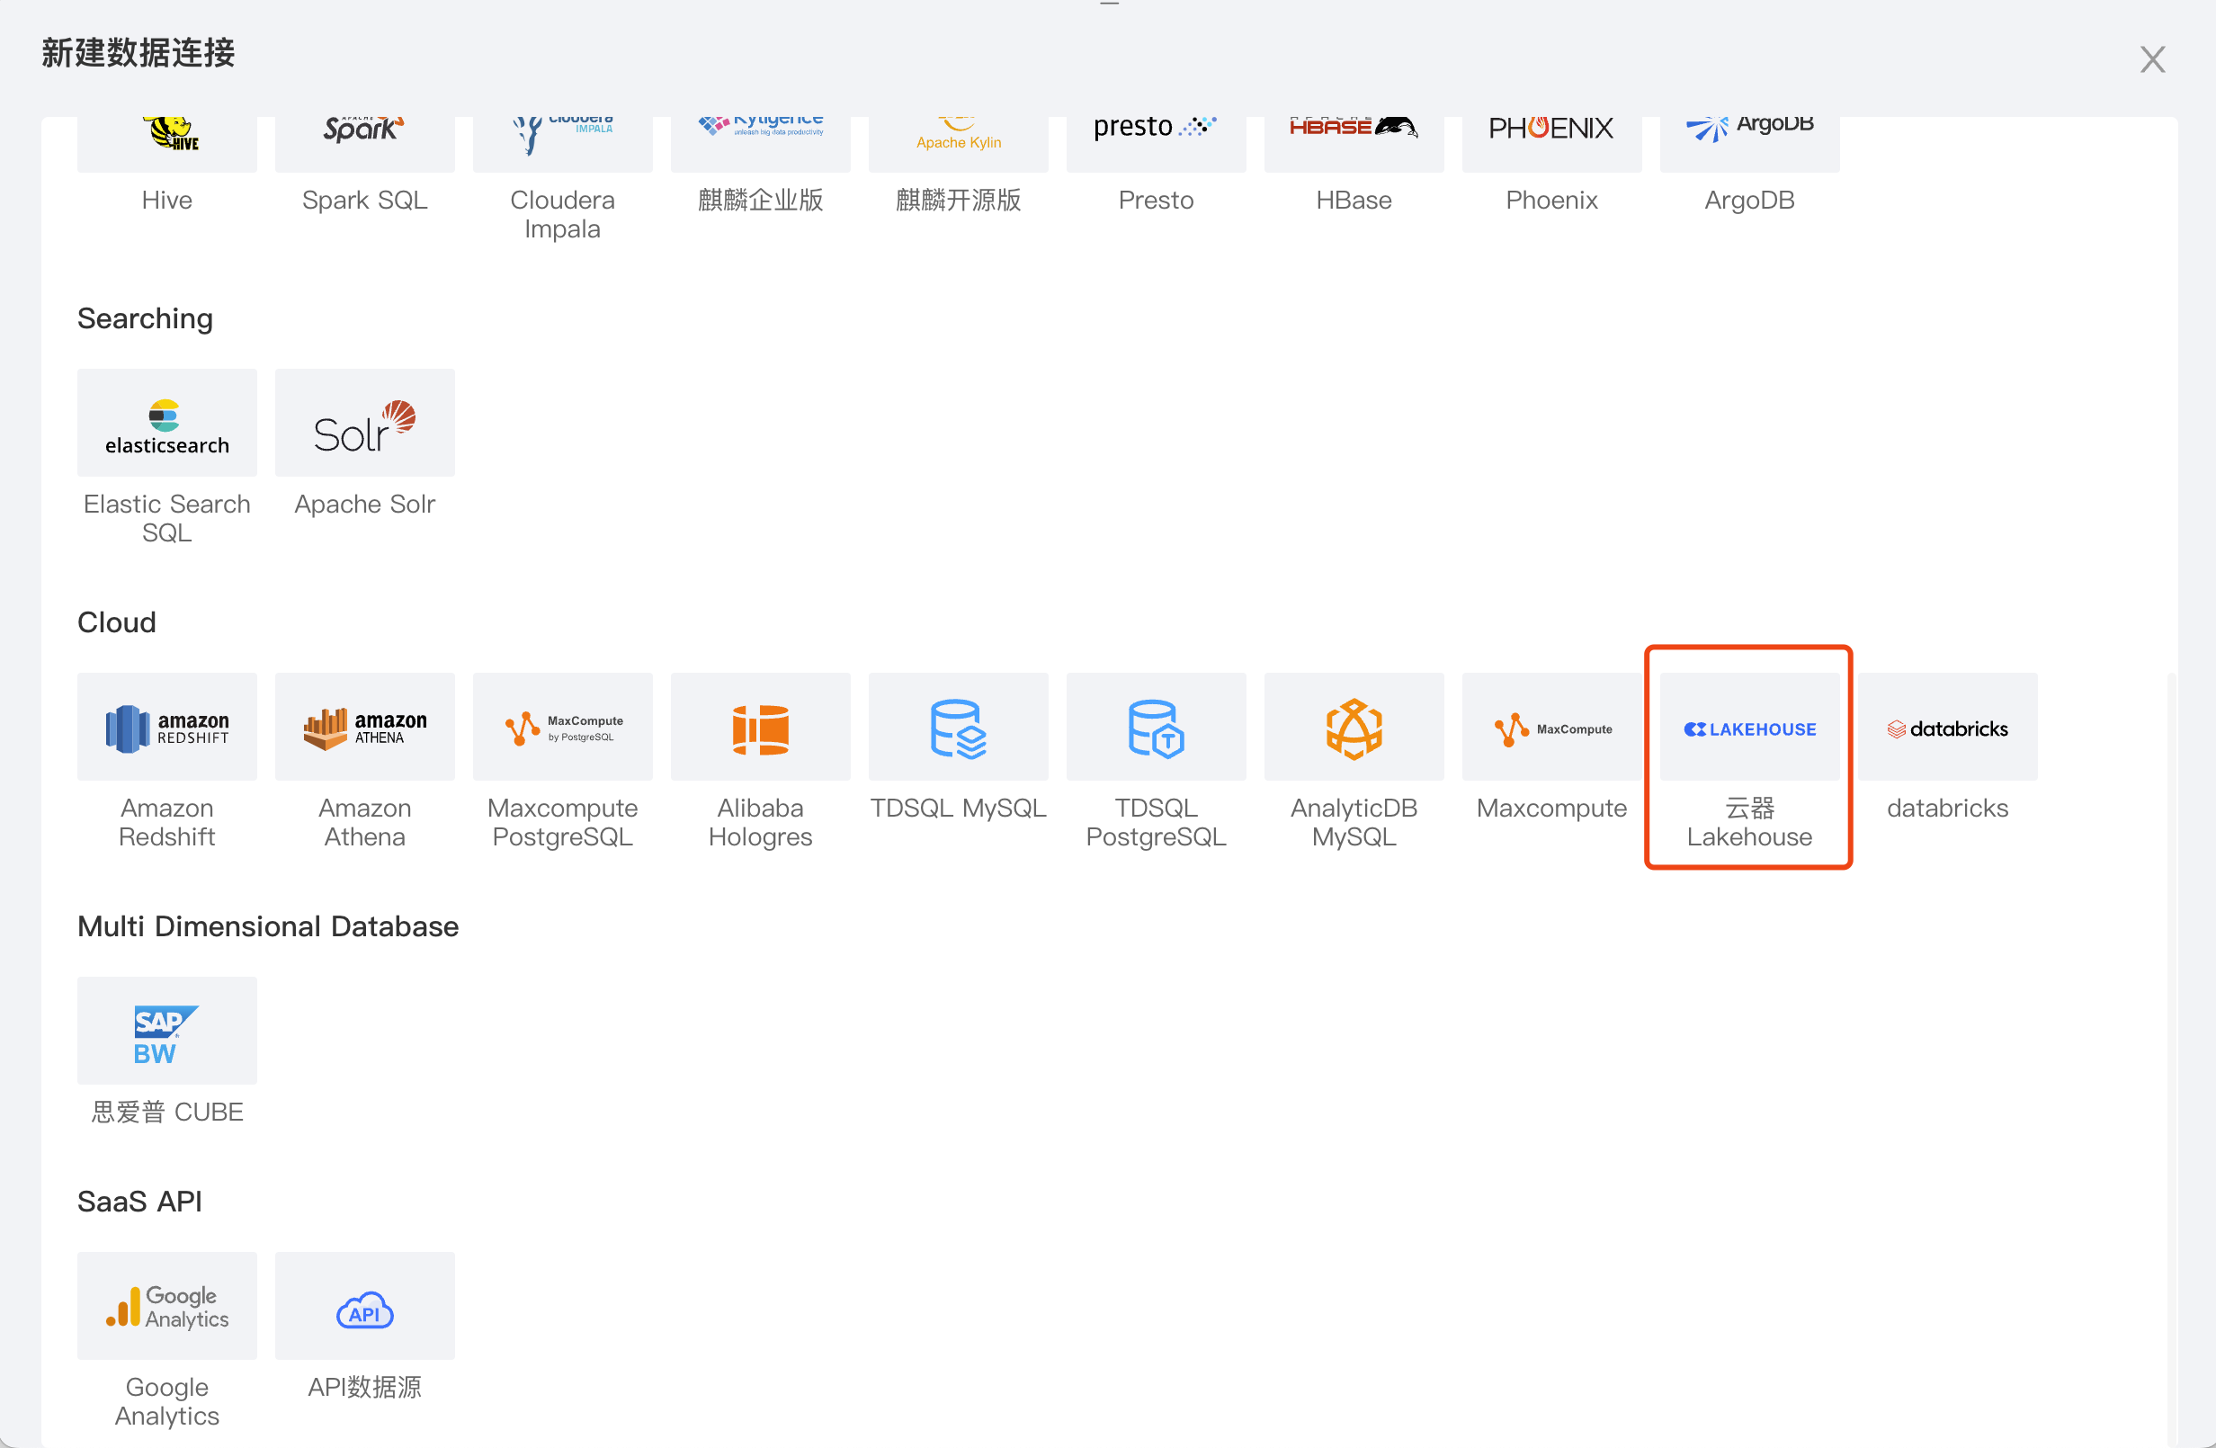This screenshot has width=2216, height=1448.
Task: Click the ArgoDB label text
Action: tap(1748, 201)
